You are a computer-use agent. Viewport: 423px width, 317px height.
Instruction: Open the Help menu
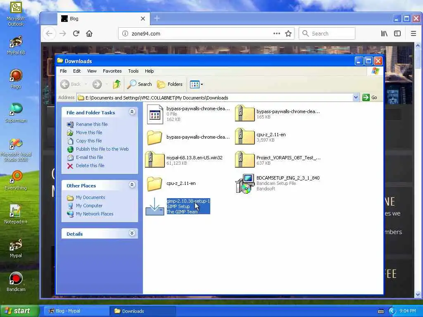click(149, 71)
